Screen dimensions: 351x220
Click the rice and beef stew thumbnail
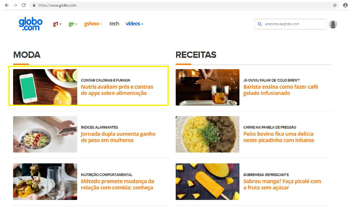click(x=208, y=134)
